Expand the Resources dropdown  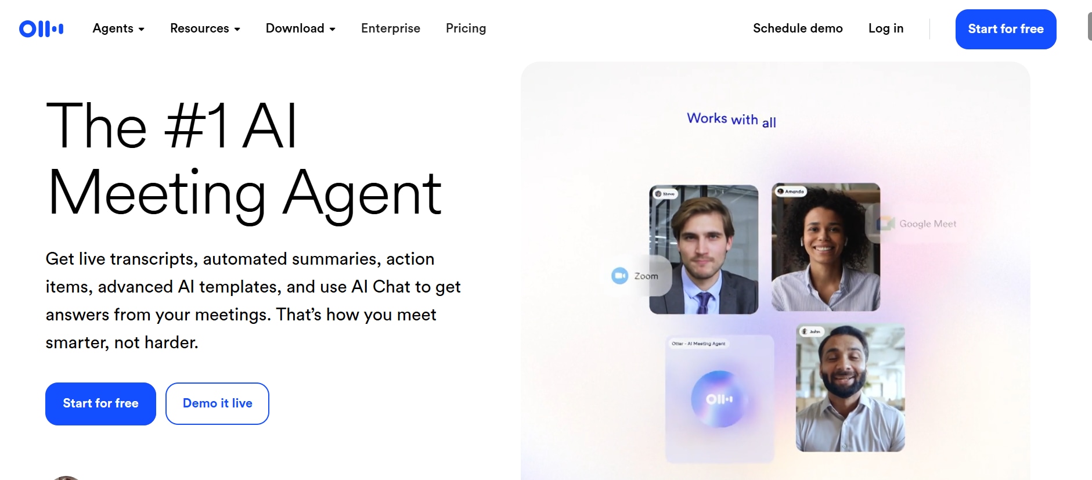tap(205, 28)
